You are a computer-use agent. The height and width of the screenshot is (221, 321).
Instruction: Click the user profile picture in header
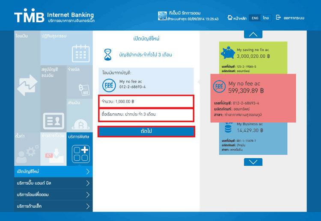162,16
